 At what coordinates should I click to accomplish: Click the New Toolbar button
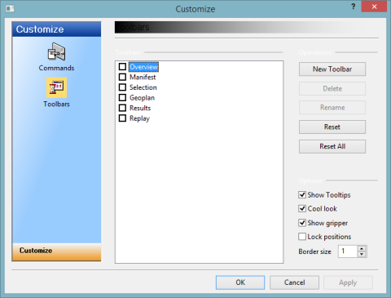pyautogui.click(x=332, y=69)
